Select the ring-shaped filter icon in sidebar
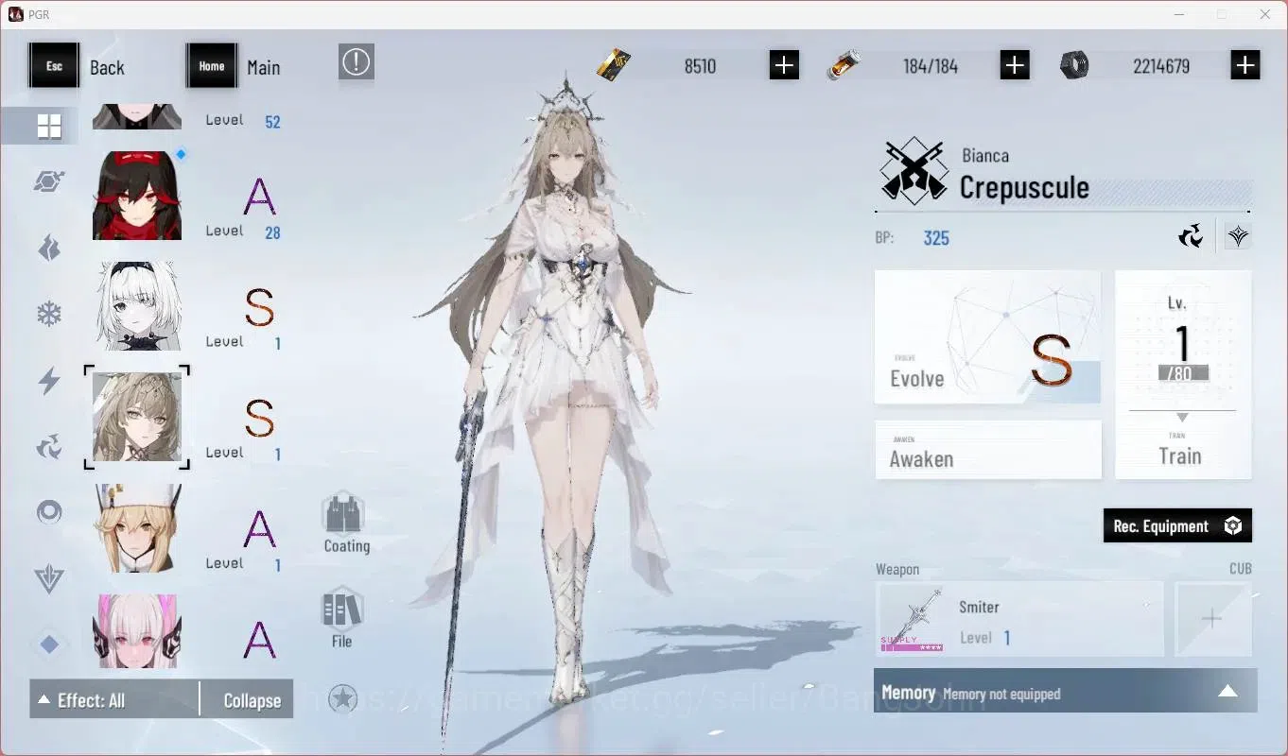 pyautogui.click(x=49, y=512)
